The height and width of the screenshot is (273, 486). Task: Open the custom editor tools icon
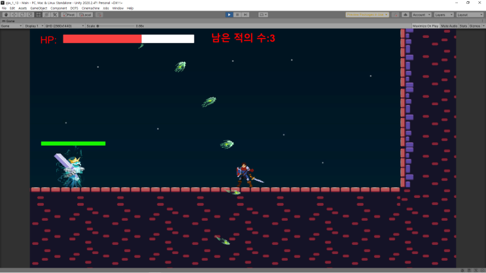tap(55, 14)
